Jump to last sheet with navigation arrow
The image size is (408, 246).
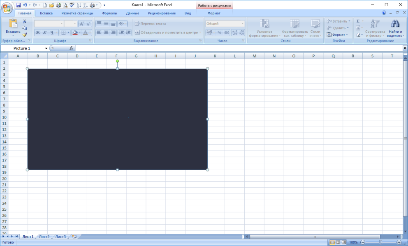(16, 237)
